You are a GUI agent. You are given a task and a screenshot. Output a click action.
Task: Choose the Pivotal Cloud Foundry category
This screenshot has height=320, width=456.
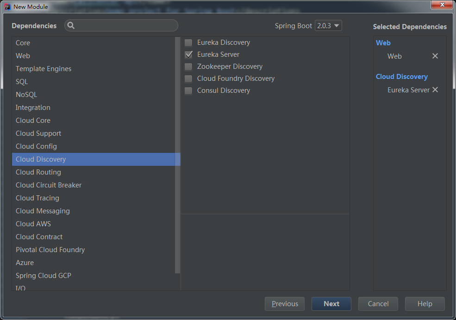pos(94,250)
